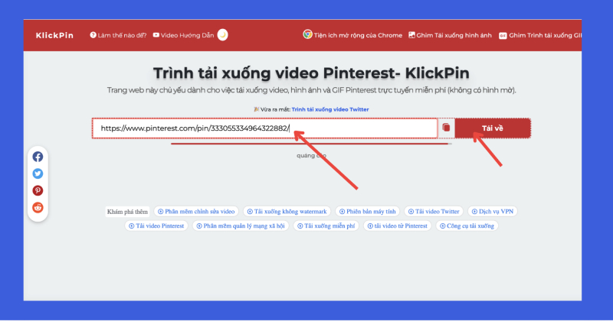Click the 'Khám phá thêm' label

pyautogui.click(x=127, y=212)
